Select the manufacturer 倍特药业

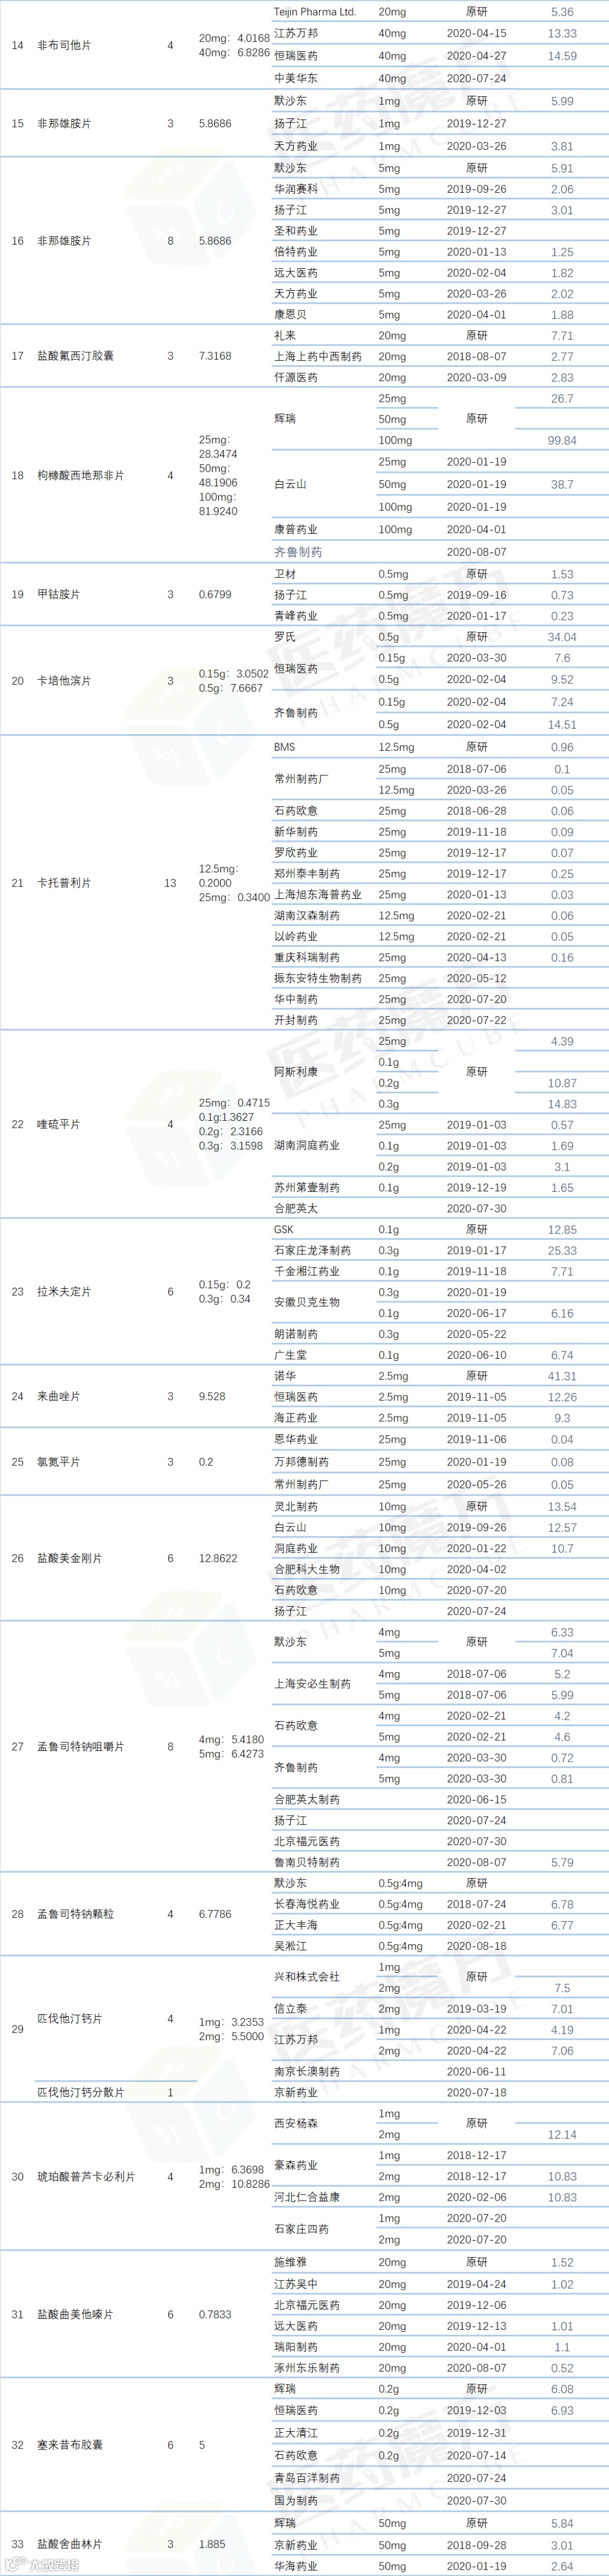296,252
